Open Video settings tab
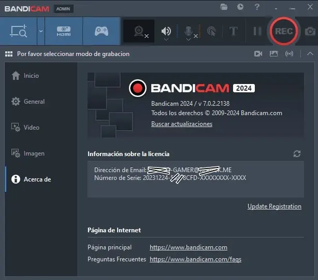The image size is (318, 280). pos(40,128)
